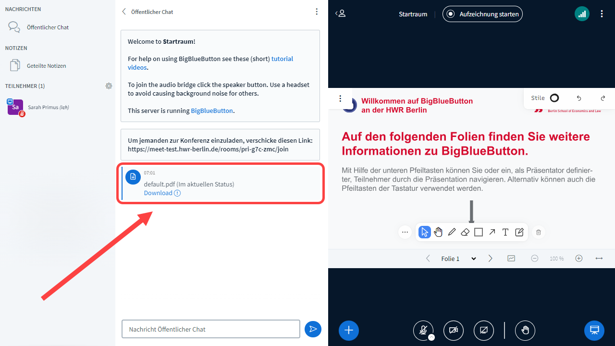Open the Folie 1 slide dropdown
Image resolution: width=615 pixels, height=346 pixels.
point(458,259)
